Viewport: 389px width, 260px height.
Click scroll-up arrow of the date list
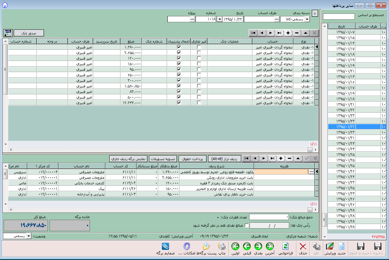click(x=325, y=26)
